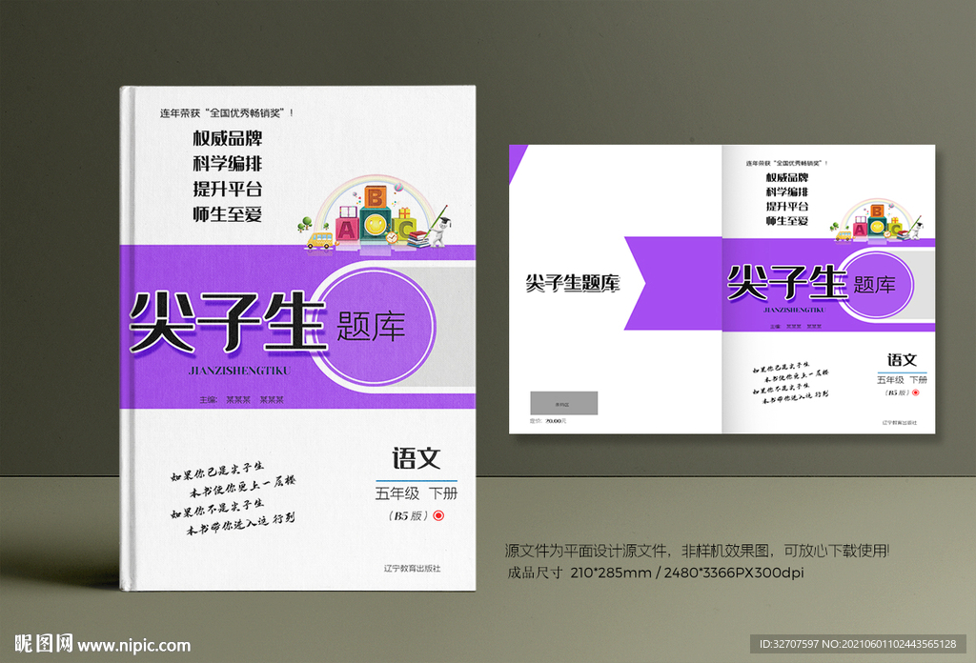This screenshot has height=663, width=976.
Task: Click '成品尺寸 210*285mm' size line
Action: click(655, 573)
